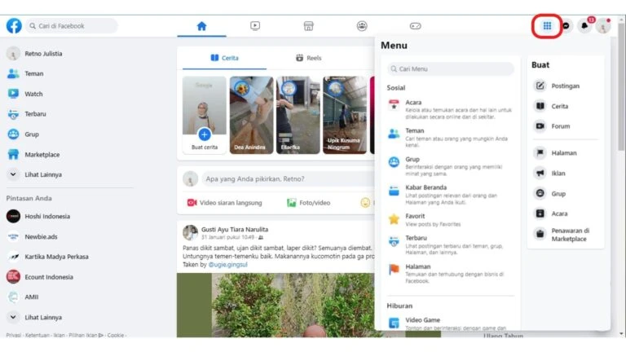
Task: Click @ugie.gingsul mention link
Action: tap(228, 265)
